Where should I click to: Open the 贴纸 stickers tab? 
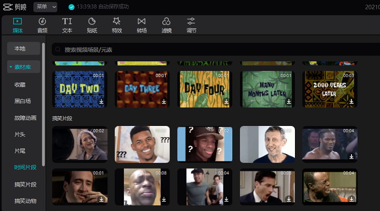pos(92,25)
